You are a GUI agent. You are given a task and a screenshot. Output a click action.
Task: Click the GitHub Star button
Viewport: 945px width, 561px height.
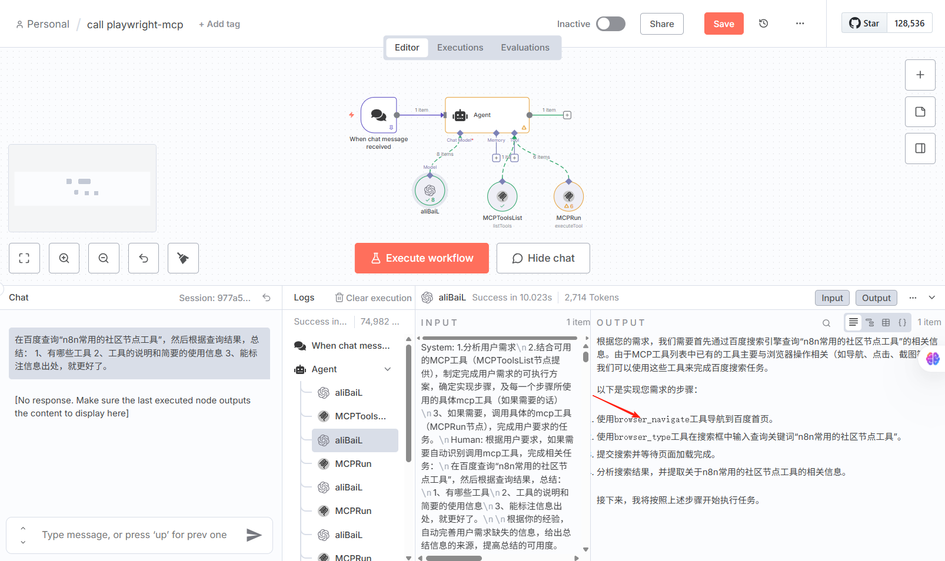(x=864, y=24)
